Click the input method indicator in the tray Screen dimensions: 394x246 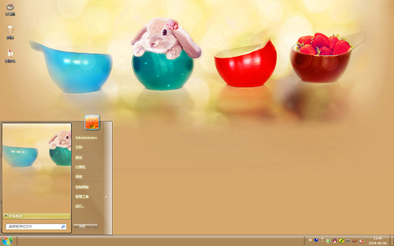click(x=310, y=240)
